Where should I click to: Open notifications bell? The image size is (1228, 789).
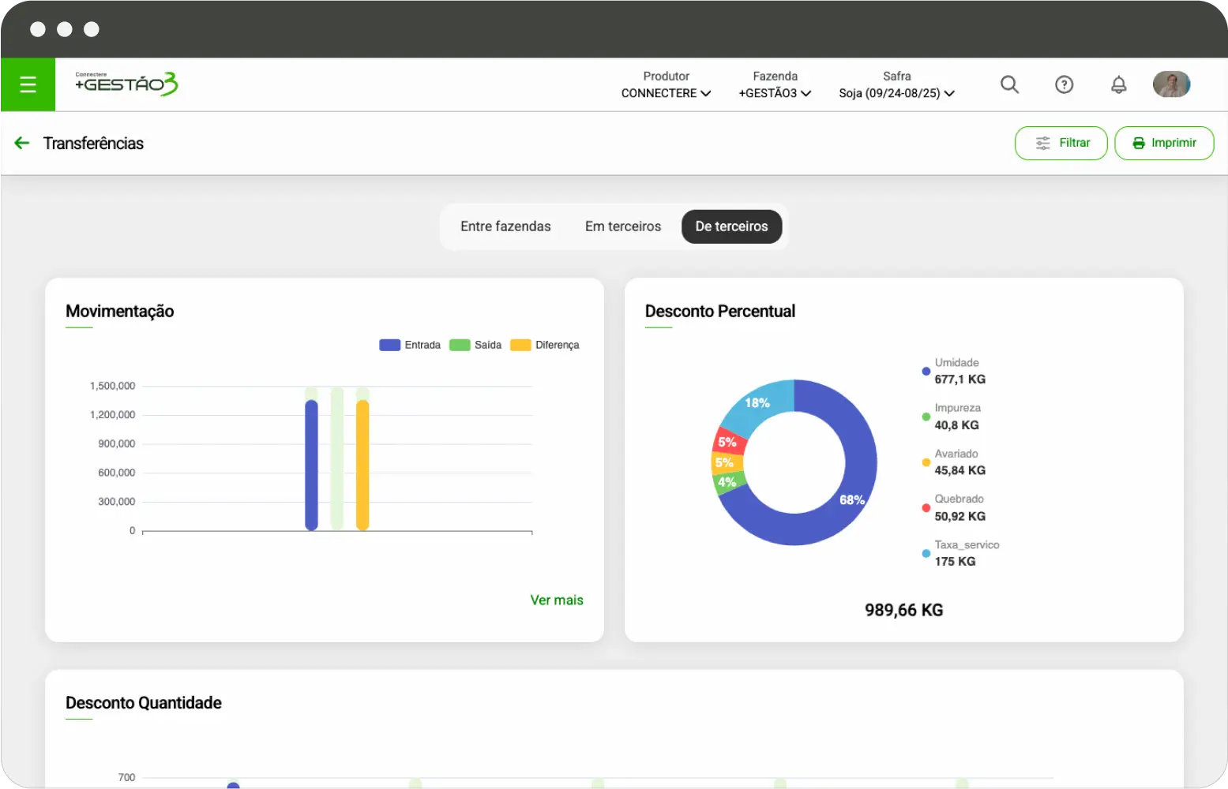point(1118,84)
